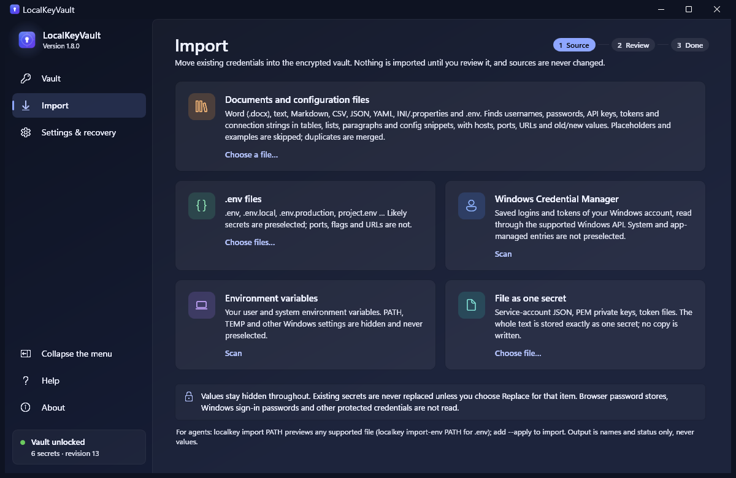
Task: Click the Windows Credential Manager person icon
Action: (x=472, y=206)
